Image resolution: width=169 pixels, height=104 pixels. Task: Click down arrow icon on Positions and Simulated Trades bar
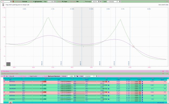pyautogui.click(x=163, y=74)
